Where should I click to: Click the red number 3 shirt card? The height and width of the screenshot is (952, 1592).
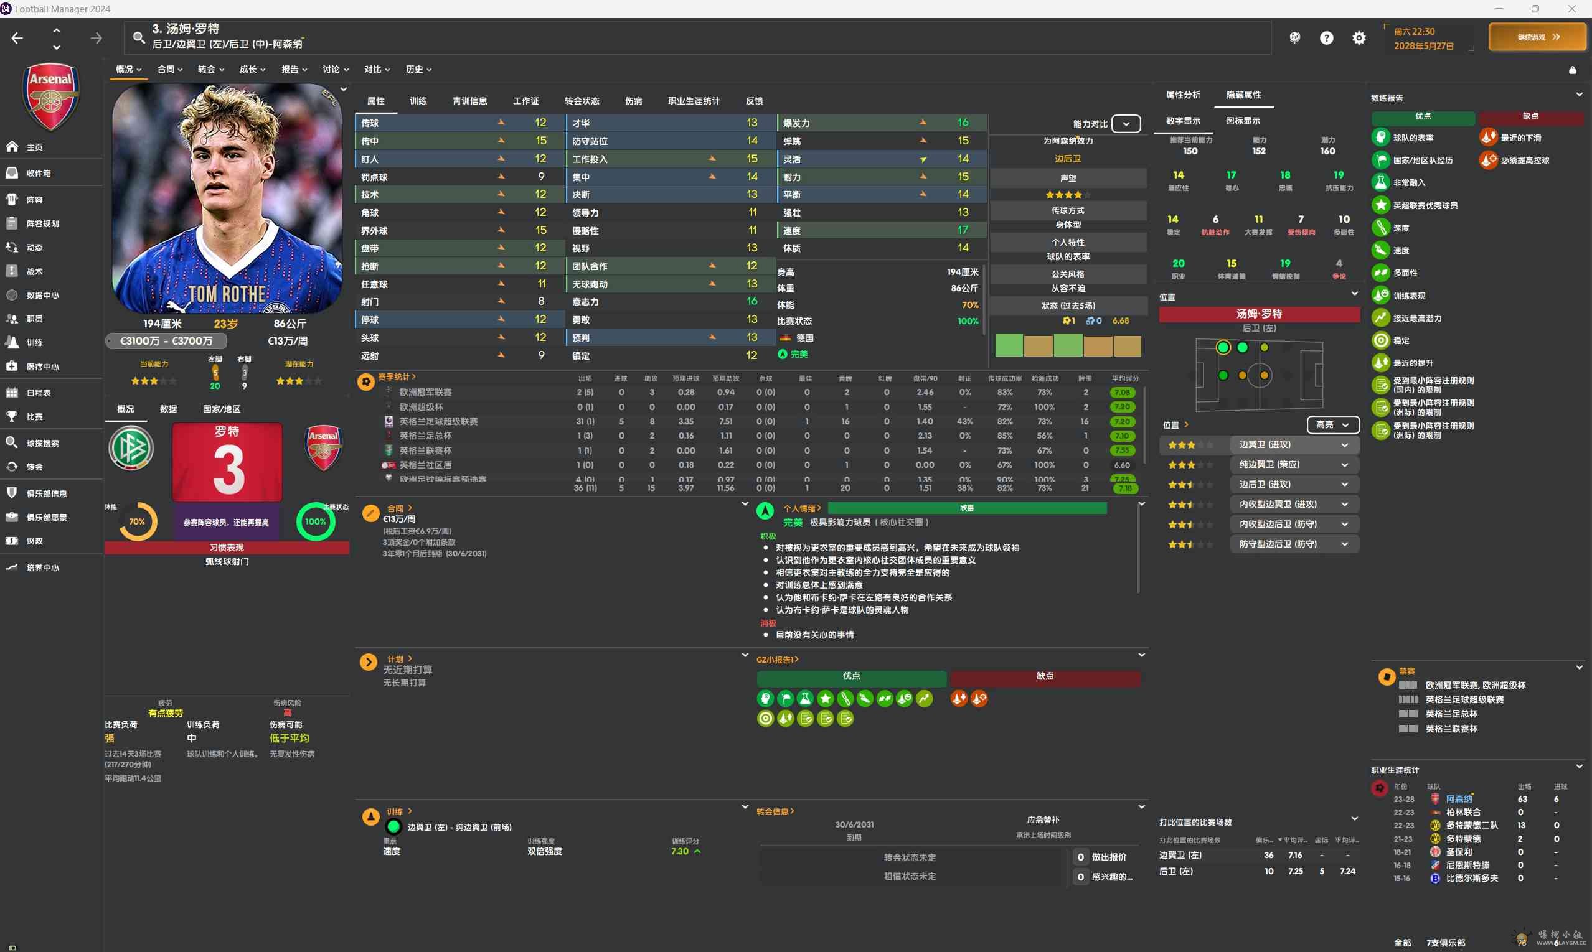tap(227, 462)
